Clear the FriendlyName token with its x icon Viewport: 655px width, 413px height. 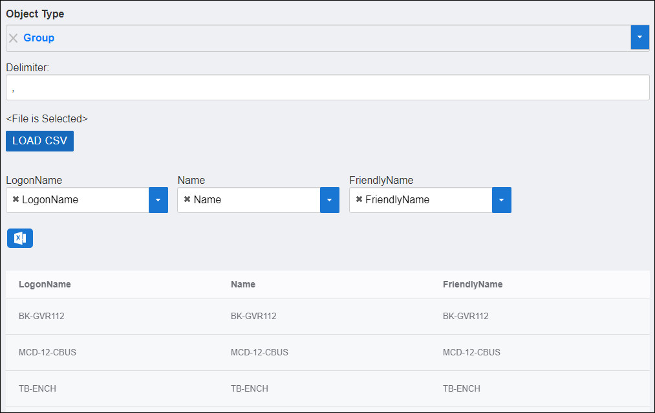click(360, 199)
